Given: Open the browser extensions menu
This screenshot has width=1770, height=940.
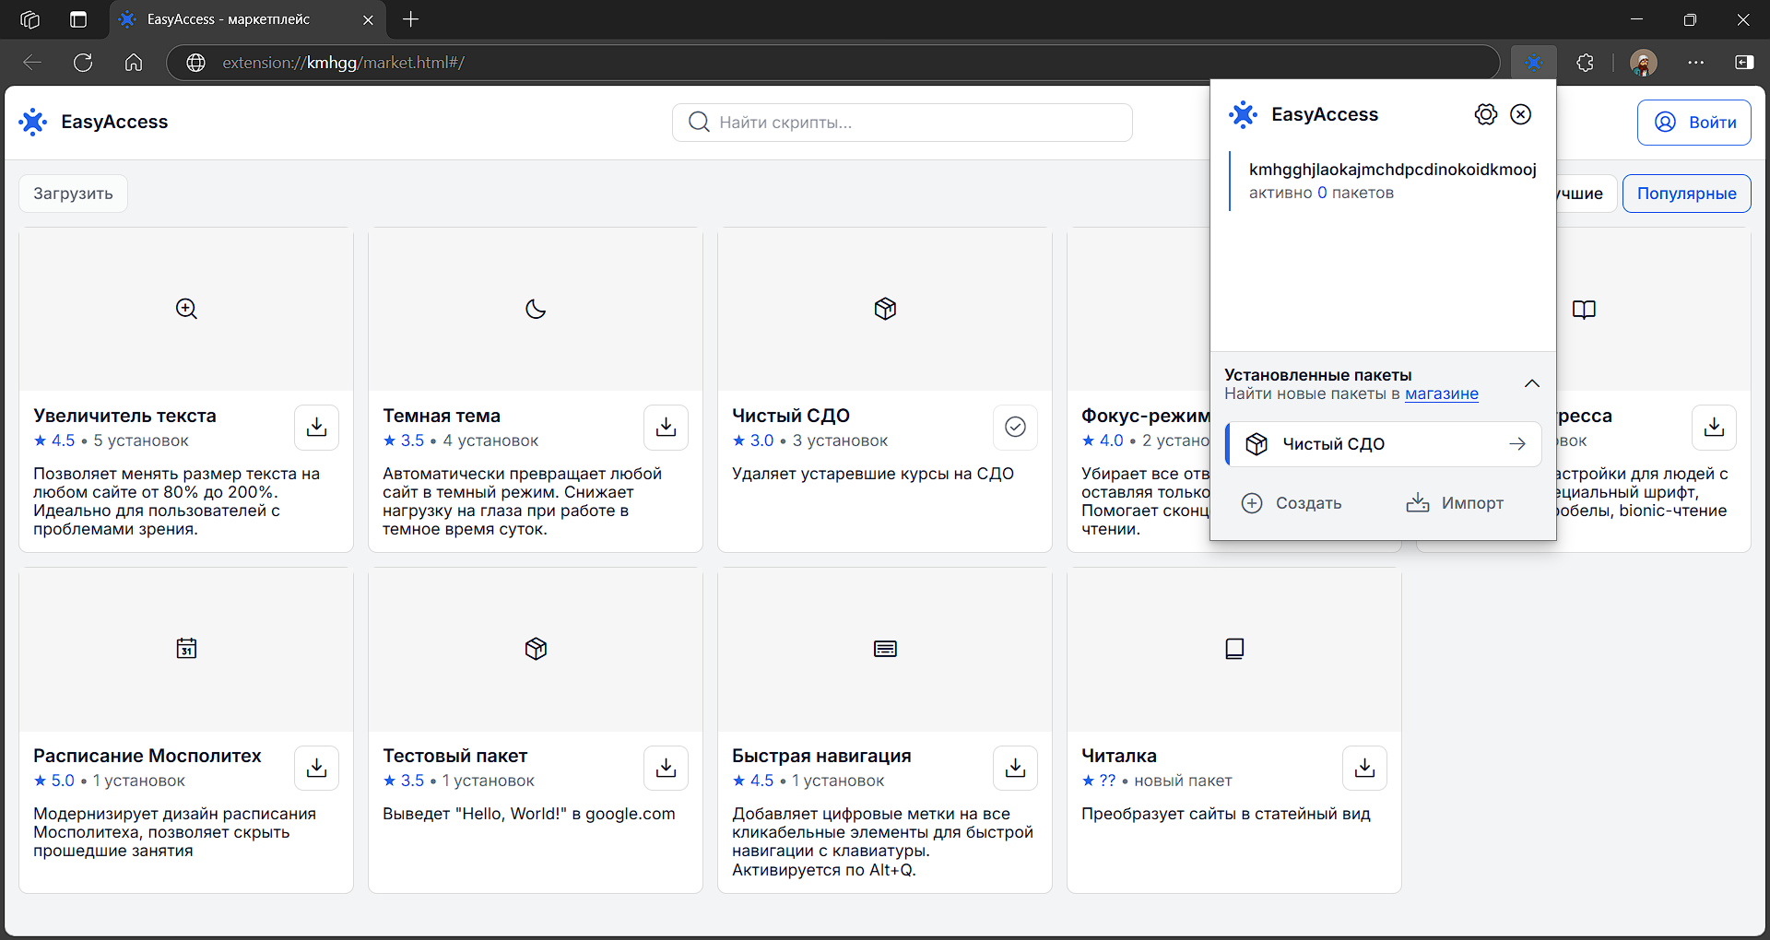Looking at the screenshot, I should [x=1584, y=62].
